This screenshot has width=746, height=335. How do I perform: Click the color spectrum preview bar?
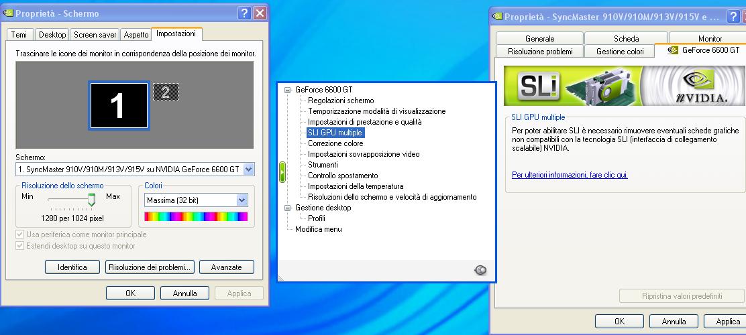pyautogui.click(x=196, y=216)
